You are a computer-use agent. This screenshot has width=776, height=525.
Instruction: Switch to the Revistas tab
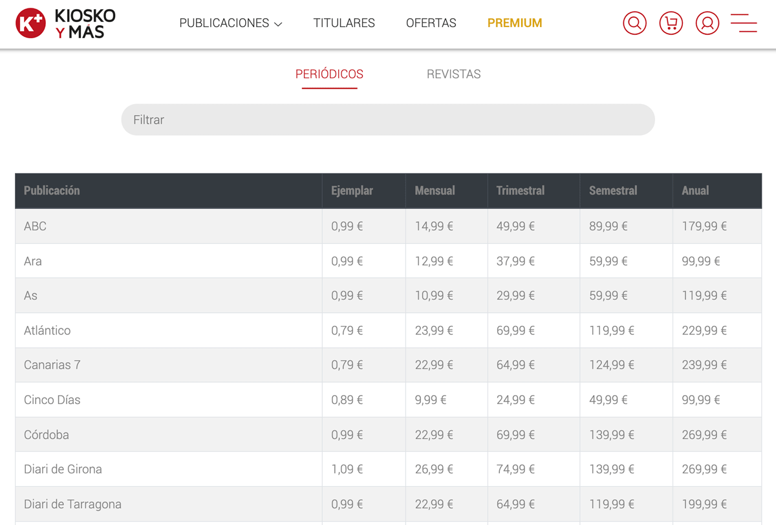coord(453,74)
